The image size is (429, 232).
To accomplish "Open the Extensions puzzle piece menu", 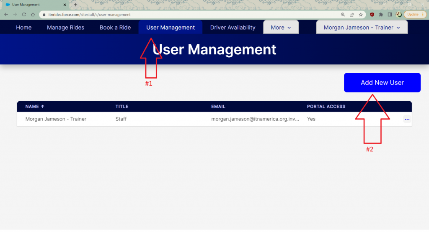I will (x=381, y=14).
